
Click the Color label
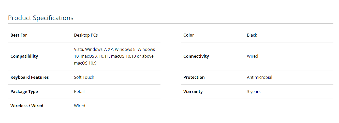(189, 35)
